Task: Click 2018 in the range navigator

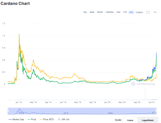Action: (x=21, y=113)
